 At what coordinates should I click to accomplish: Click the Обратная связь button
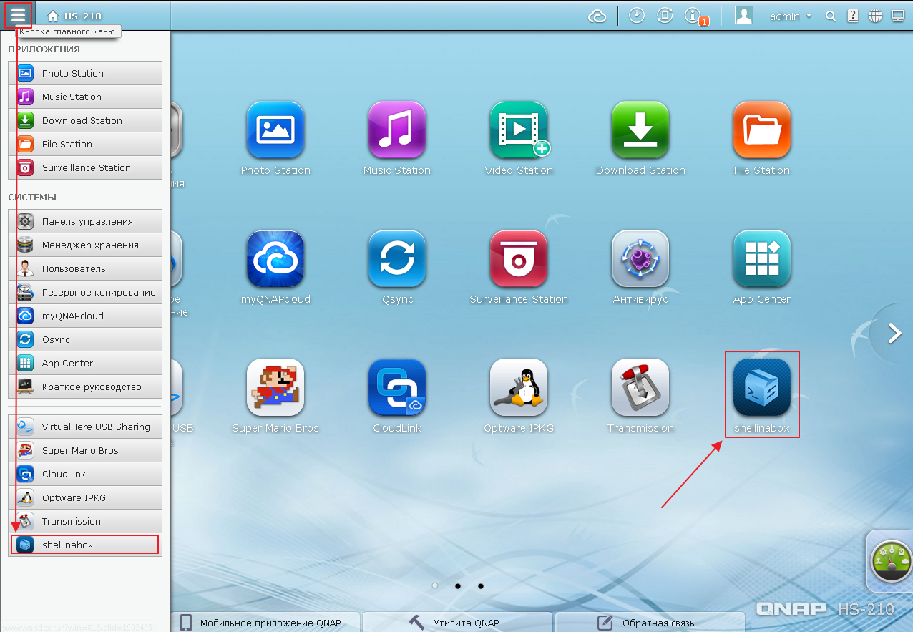(x=650, y=623)
